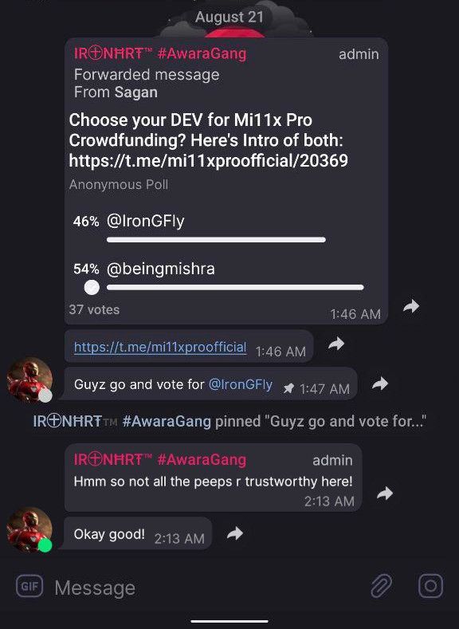The image size is (459, 629).
Task: Tap the paperclip attachment icon
Action: click(x=381, y=586)
